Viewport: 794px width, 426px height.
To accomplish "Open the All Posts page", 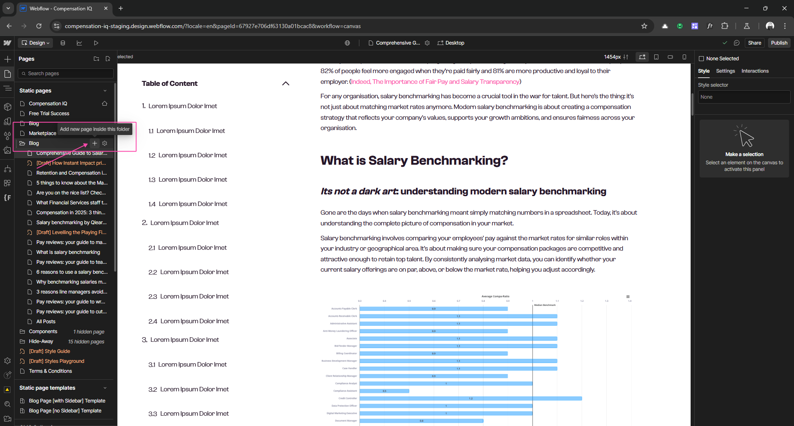I will pyautogui.click(x=45, y=322).
